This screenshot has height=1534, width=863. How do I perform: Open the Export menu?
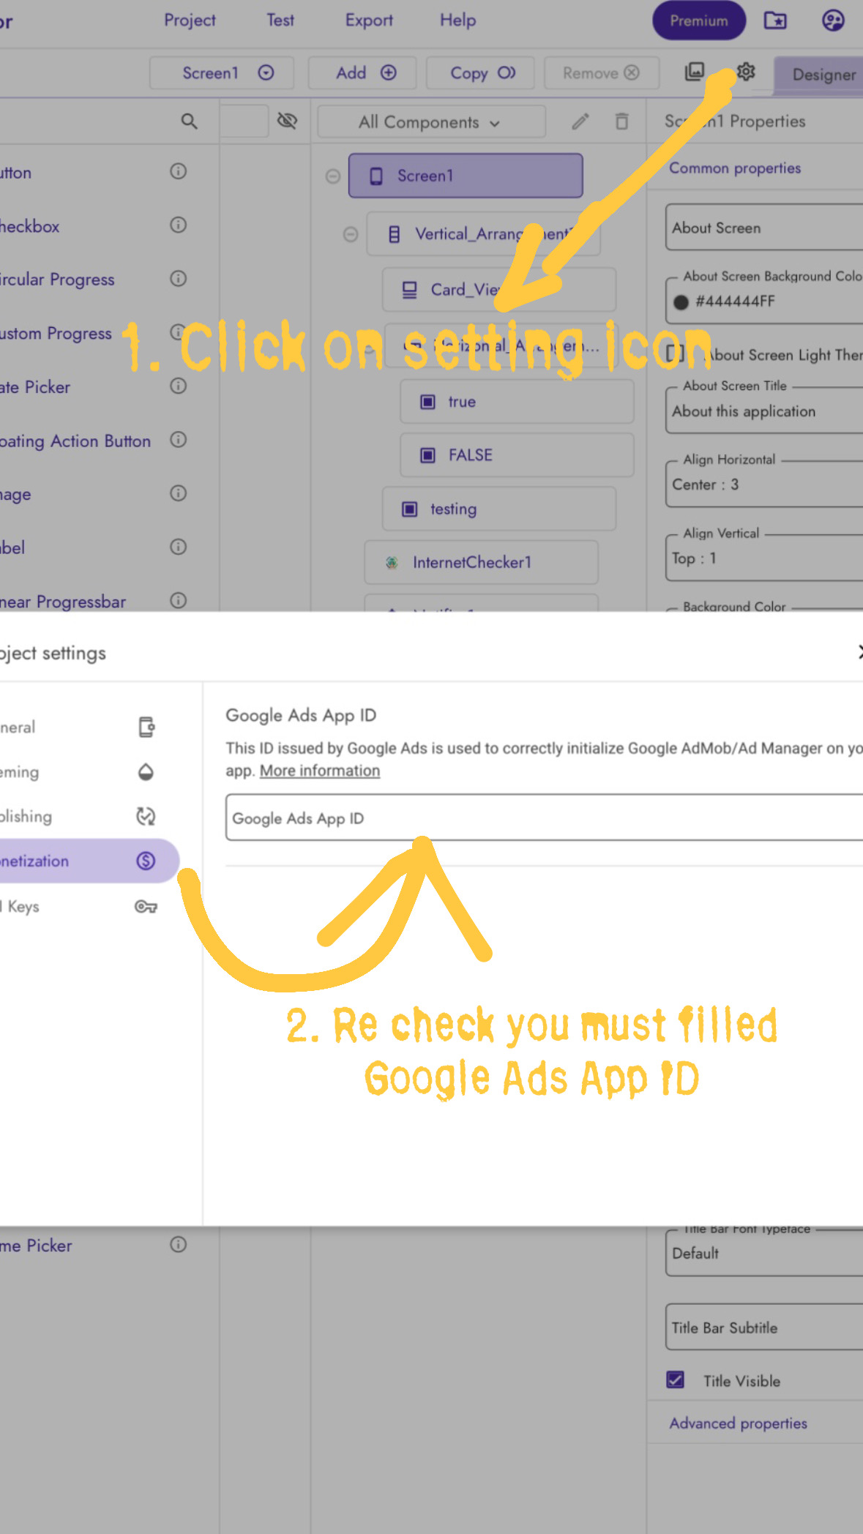369,20
